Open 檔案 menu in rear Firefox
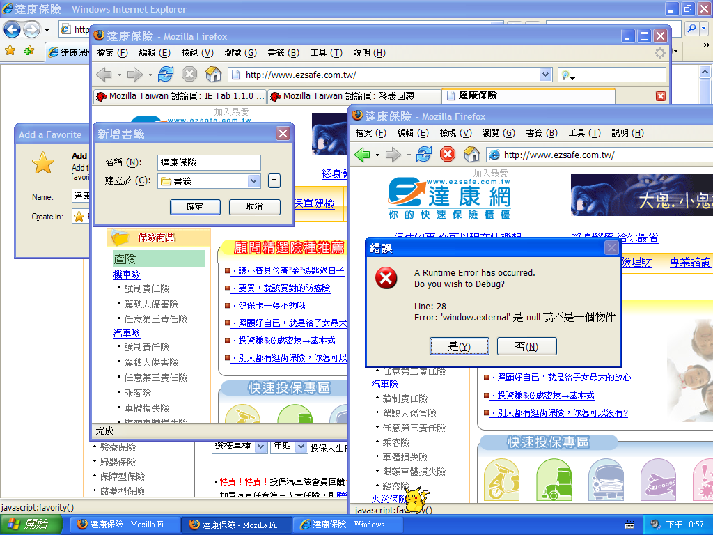This screenshot has height=535, width=713. click(112, 53)
